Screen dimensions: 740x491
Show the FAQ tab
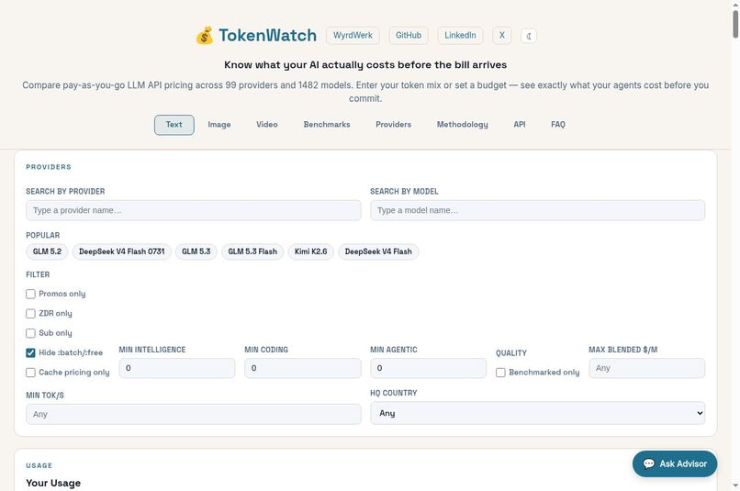click(558, 125)
